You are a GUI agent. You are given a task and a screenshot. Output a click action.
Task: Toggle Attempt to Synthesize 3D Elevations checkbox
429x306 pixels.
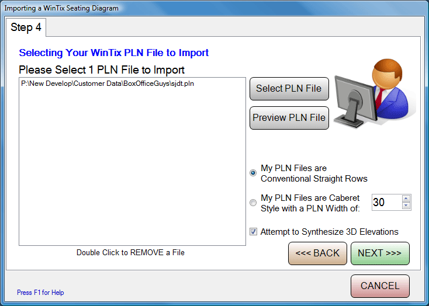point(253,232)
